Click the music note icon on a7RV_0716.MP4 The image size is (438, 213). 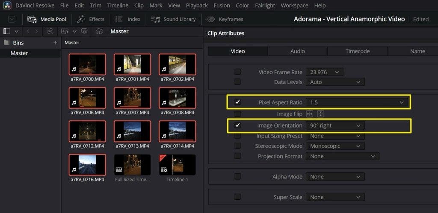tap(74, 169)
